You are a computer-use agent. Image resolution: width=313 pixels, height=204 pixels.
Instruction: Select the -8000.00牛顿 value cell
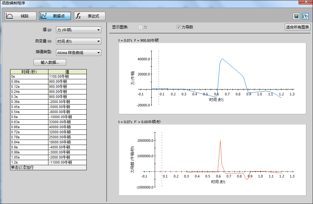[x=67, y=112]
